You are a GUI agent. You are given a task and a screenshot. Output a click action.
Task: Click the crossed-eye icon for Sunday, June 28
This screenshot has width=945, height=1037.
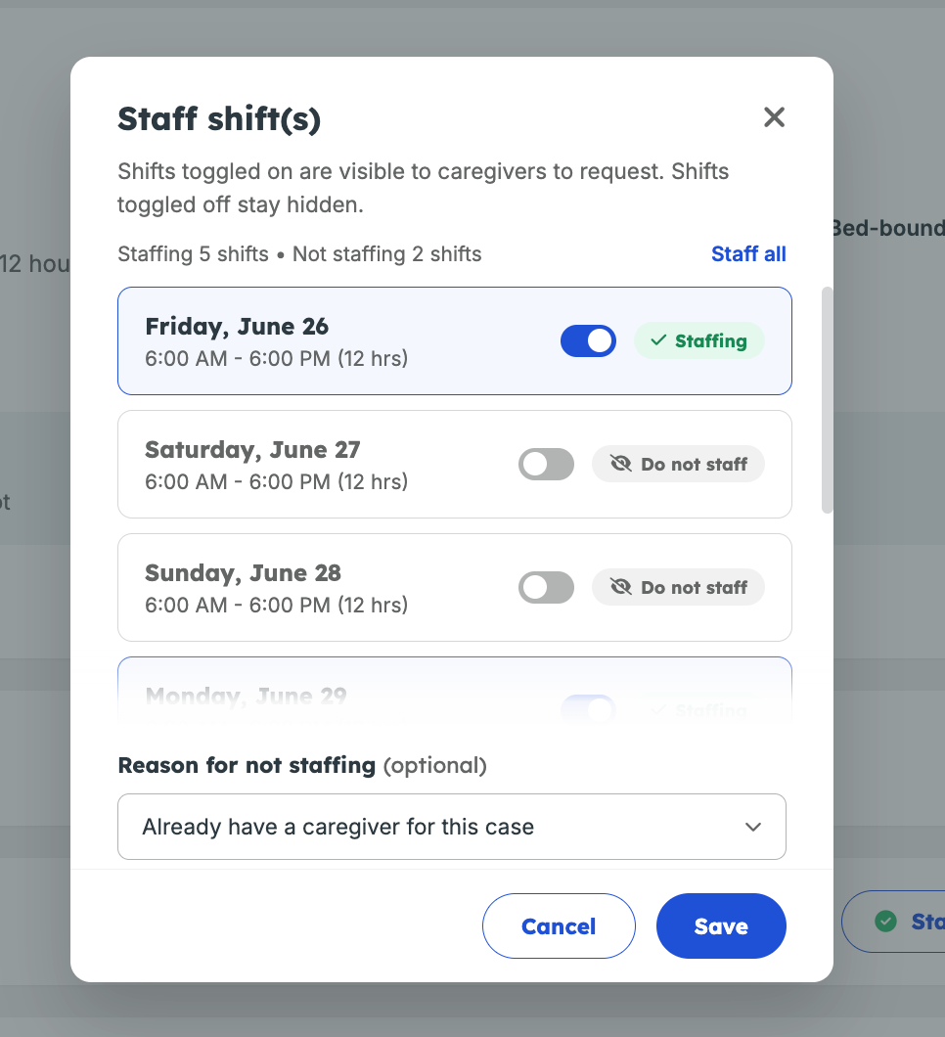[x=621, y=587]
